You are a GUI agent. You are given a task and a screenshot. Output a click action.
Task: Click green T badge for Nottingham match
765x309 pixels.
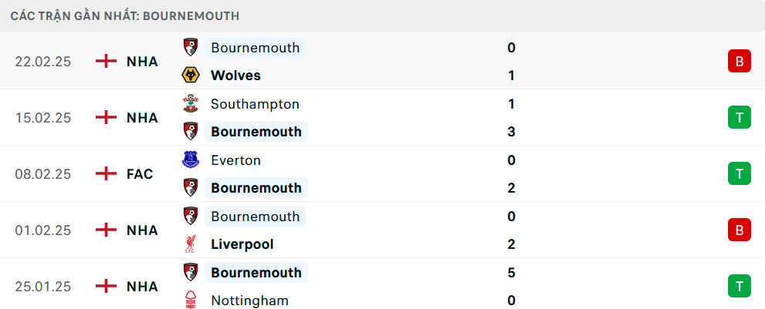click(x=739, y=287)
